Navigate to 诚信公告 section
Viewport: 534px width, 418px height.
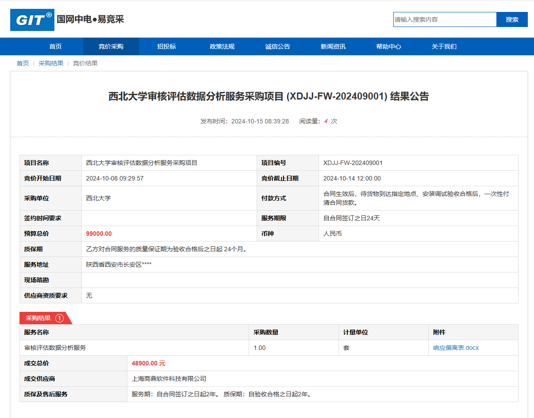(x=277, y=46)
